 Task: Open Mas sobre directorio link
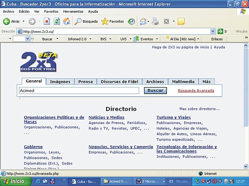click(x=200, y=109)
